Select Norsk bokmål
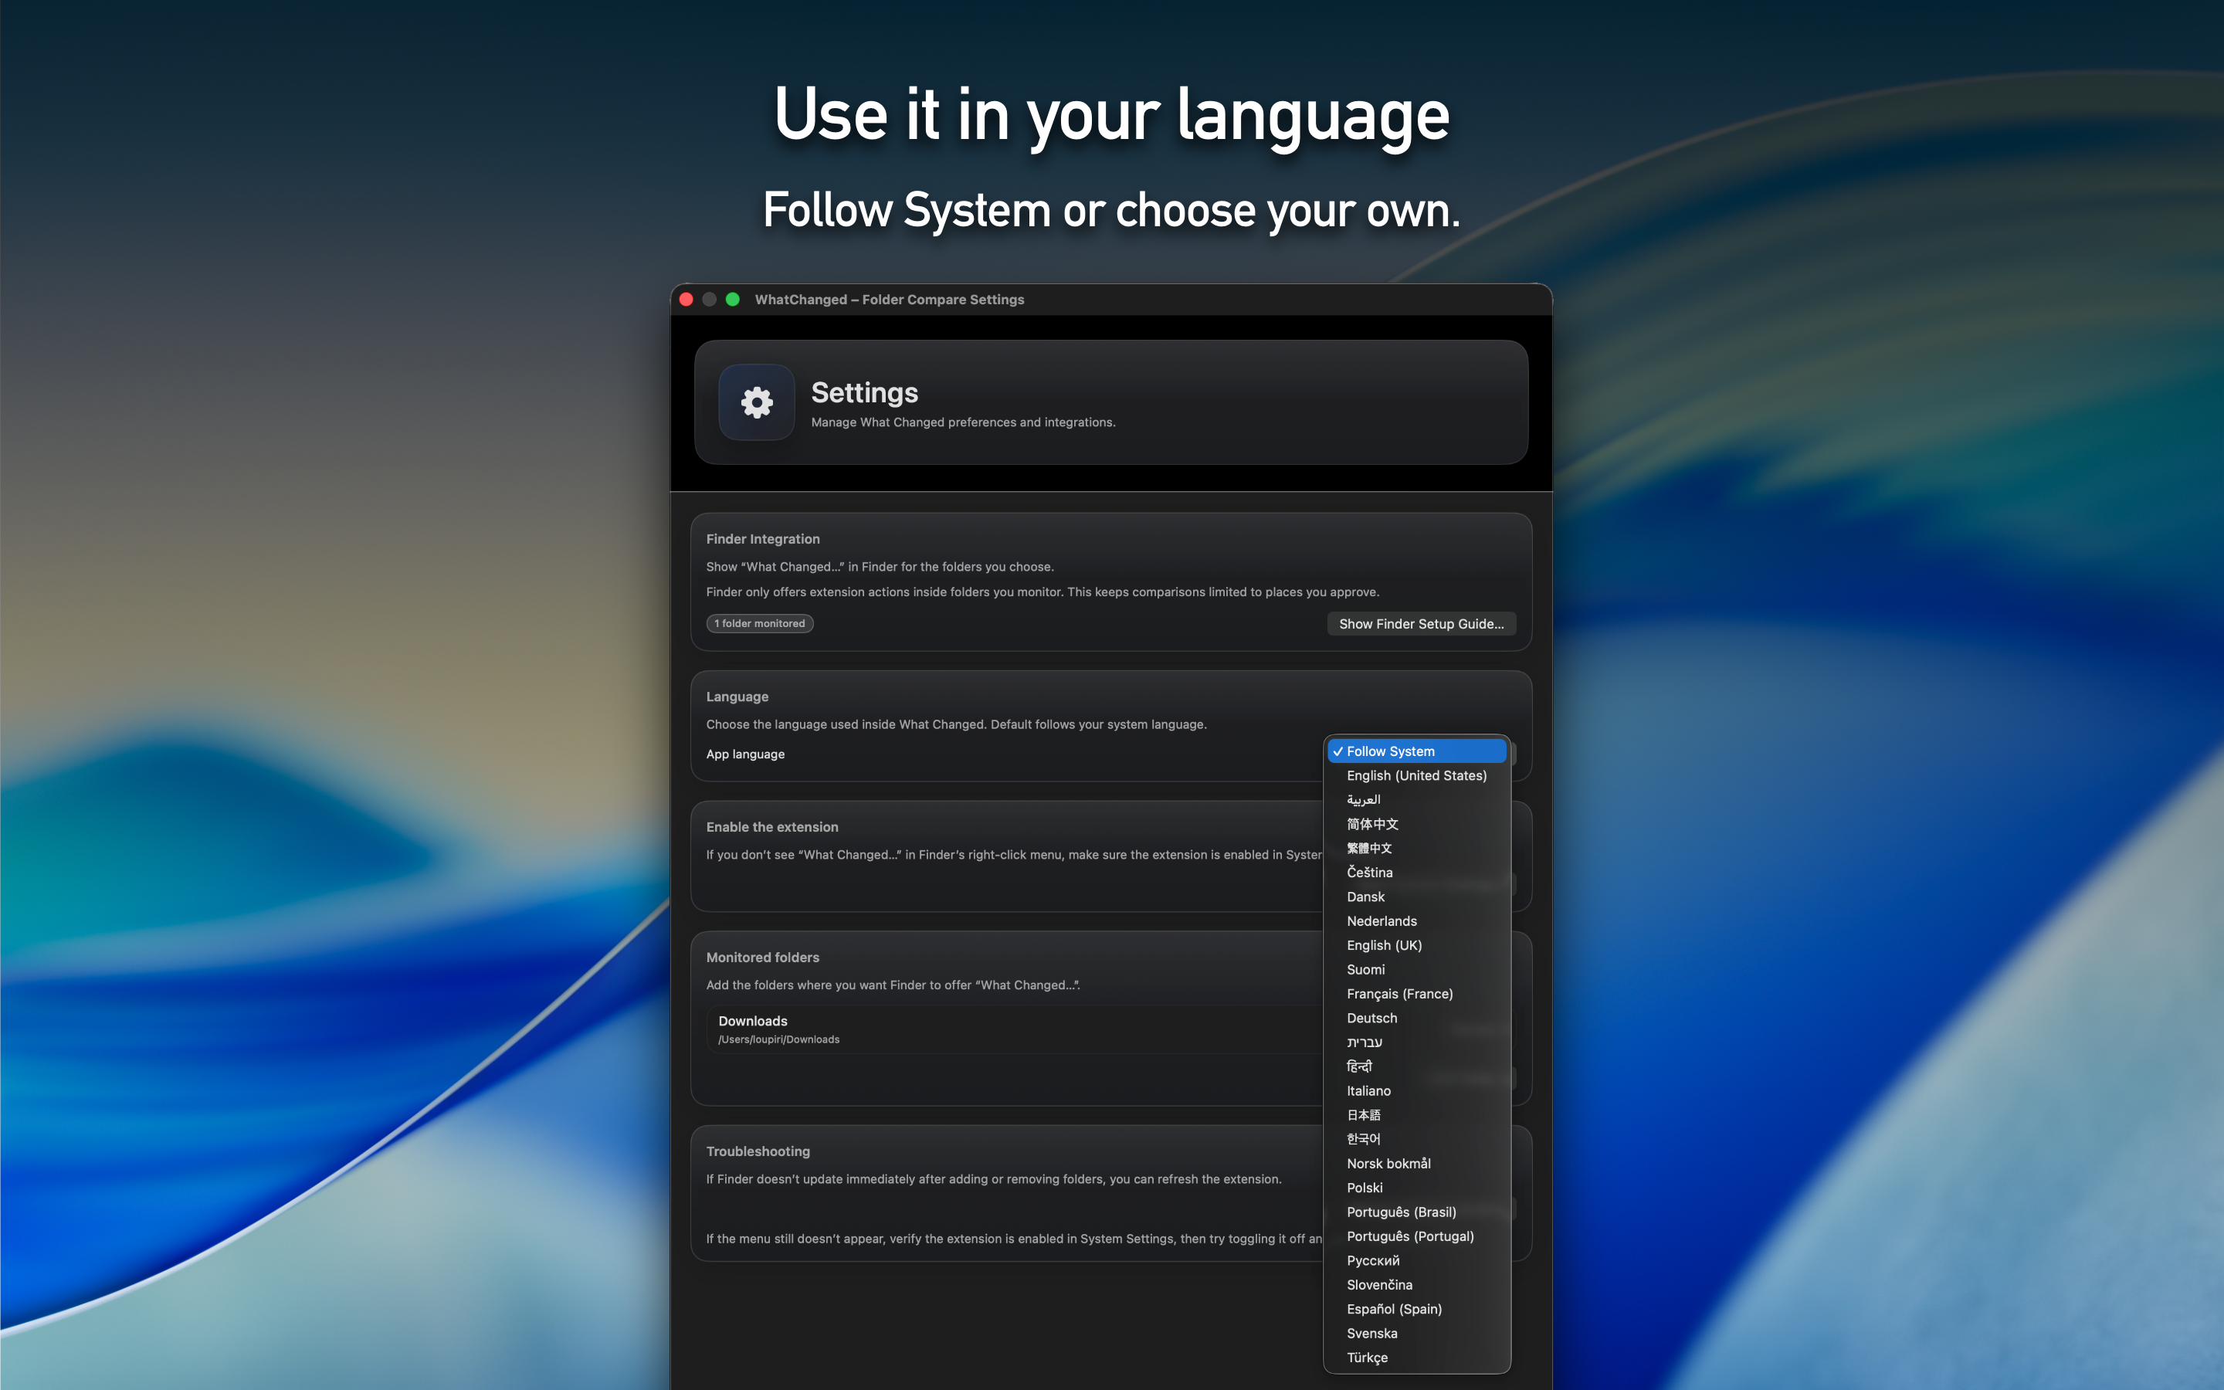 pos(1416,1164)
